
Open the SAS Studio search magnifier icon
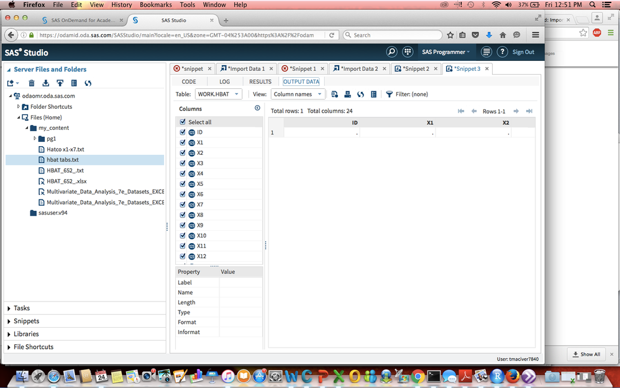pyautogui.click(x=391, y=52)
